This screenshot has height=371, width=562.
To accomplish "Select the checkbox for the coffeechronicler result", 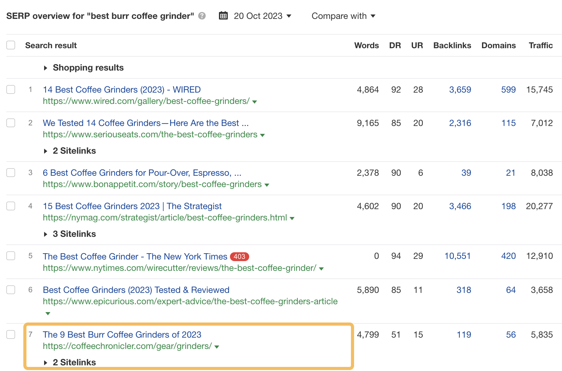I will click(x=11, y=334).
